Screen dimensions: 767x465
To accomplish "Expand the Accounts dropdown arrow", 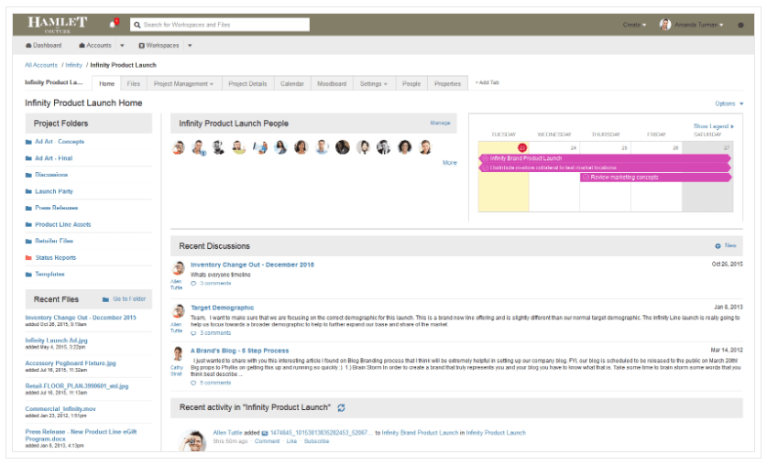I will point(122,46).
